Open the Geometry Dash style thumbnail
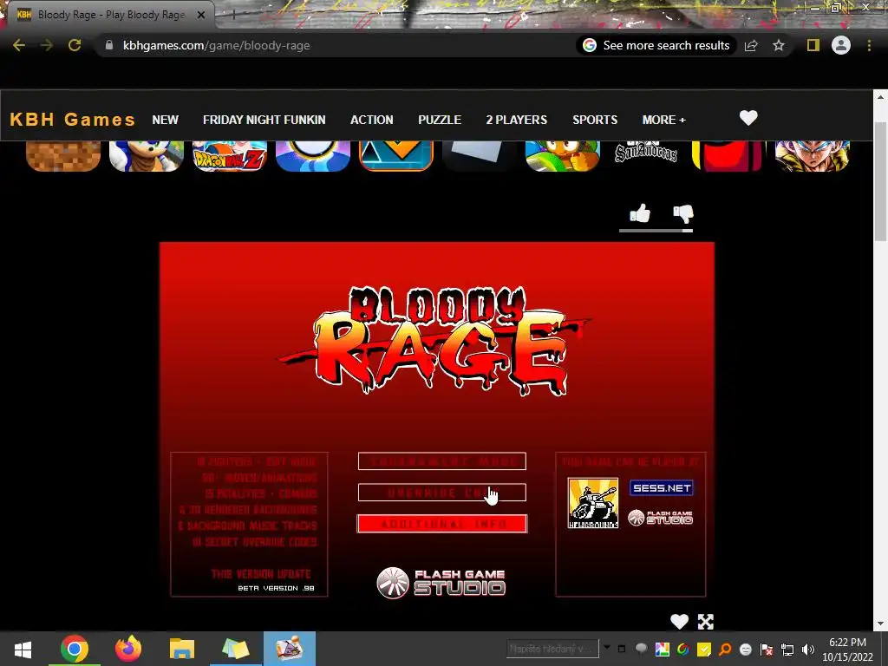The image size is (888, 666). point(395,156)
